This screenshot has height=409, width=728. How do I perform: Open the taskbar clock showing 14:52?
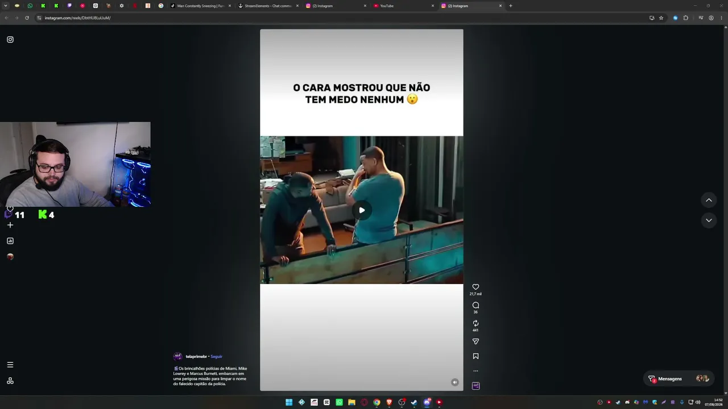pyautogui.click(x=714, y=402)
